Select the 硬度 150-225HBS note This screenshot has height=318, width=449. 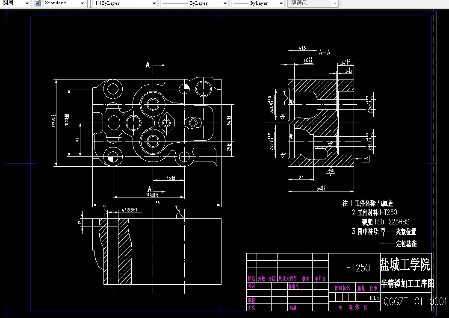coord(386,222)
